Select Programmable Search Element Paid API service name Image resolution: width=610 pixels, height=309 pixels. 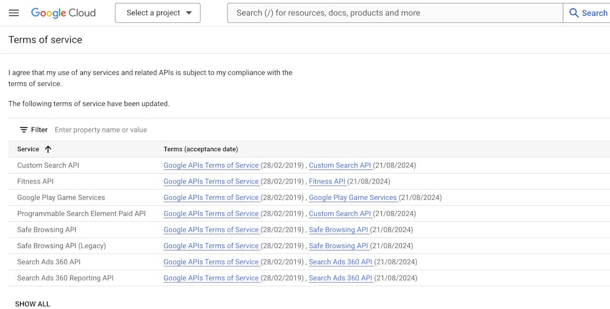(x=81, y=214)
